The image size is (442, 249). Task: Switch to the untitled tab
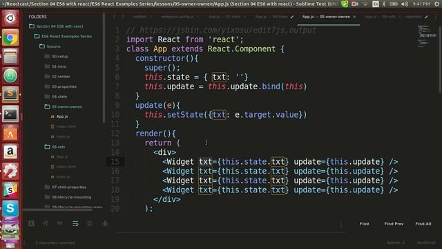140,17
